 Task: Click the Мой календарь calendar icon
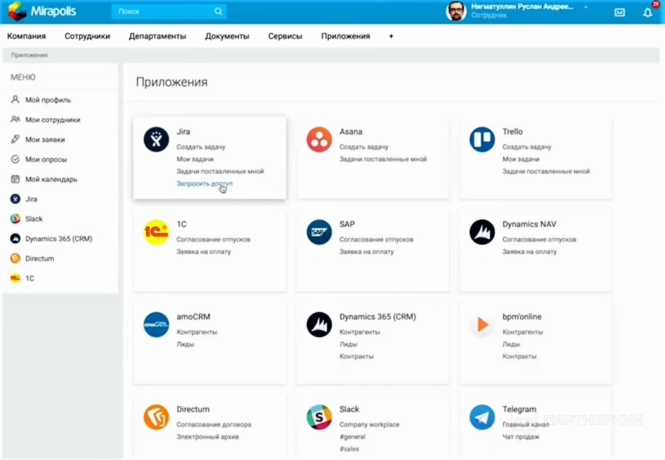click(x=15, y=179)
